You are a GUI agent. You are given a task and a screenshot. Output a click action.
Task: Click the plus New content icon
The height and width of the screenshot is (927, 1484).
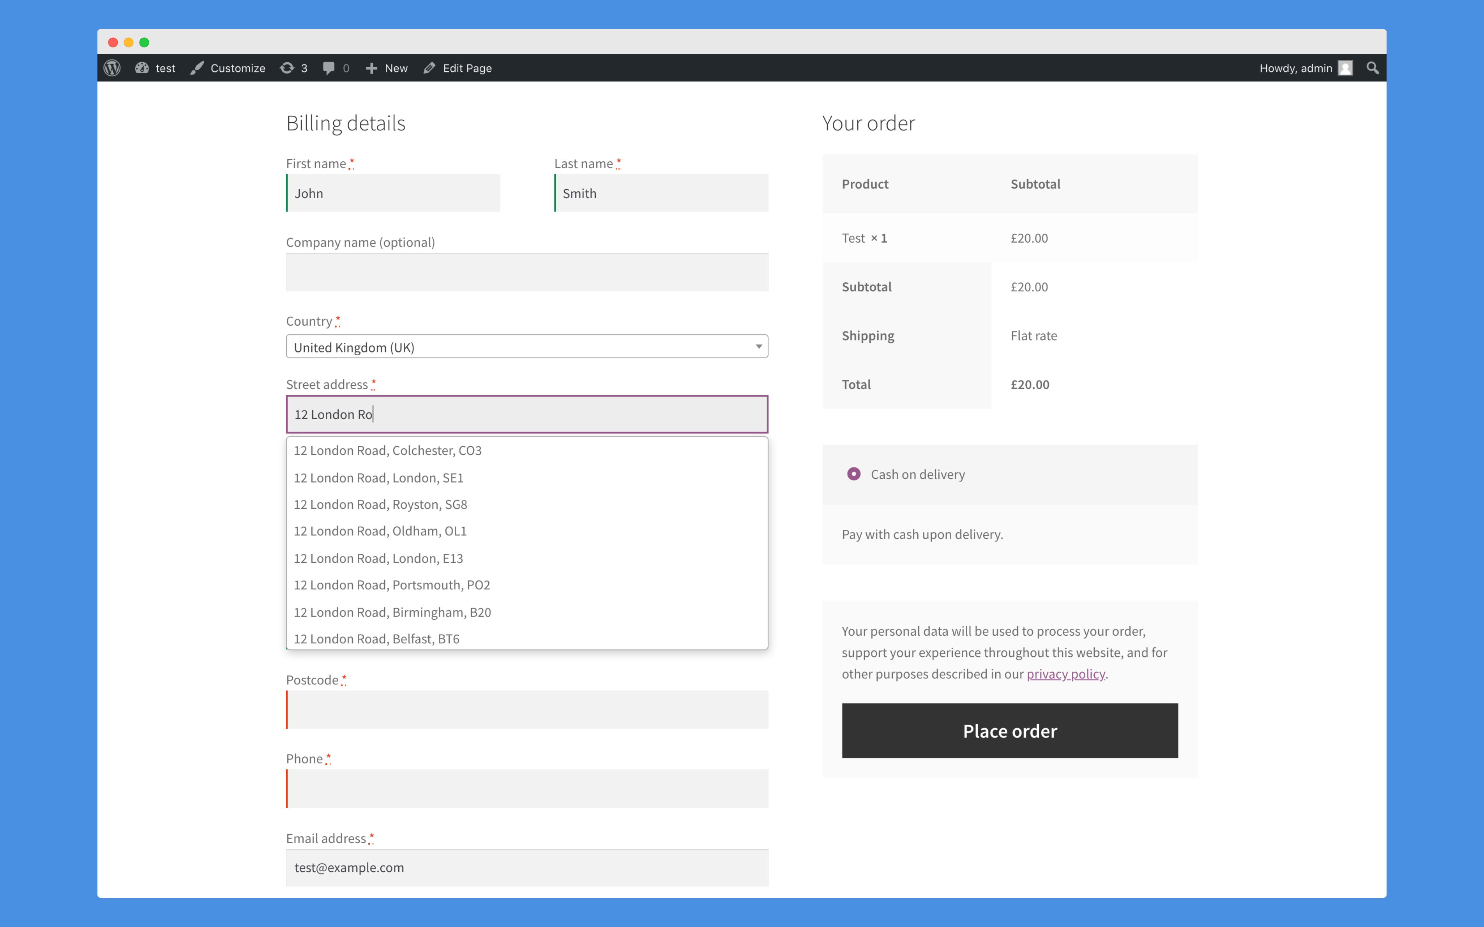point(372,68)
